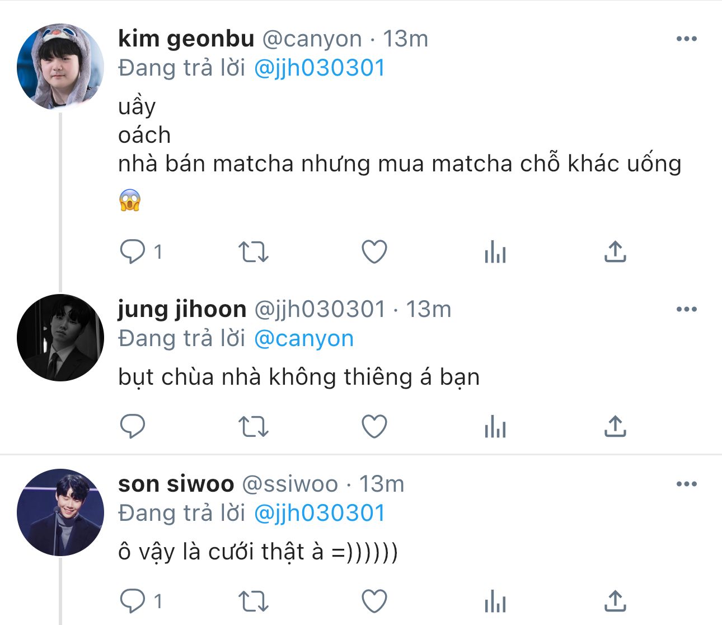The image size is (722, 625).
Task: Reply to kim geonbu's matcha tweet
Action: (x=133, y=251)
